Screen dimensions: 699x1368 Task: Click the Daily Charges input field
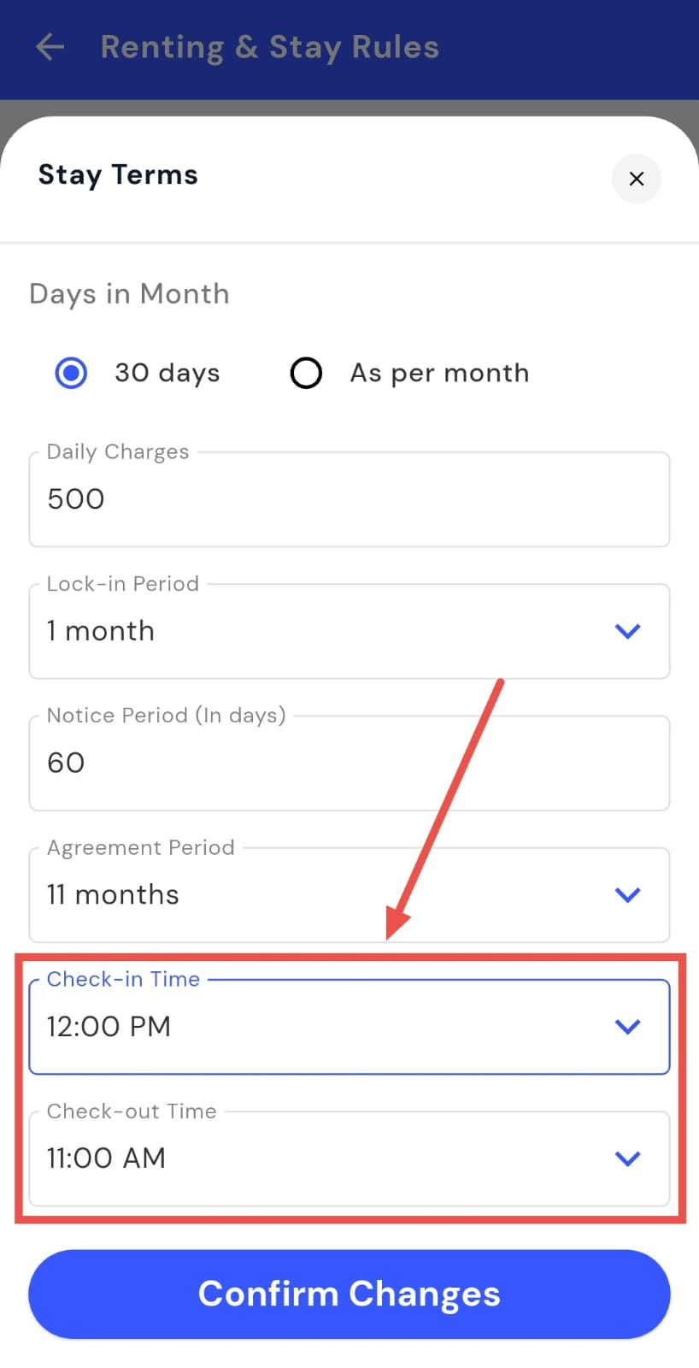349,499
